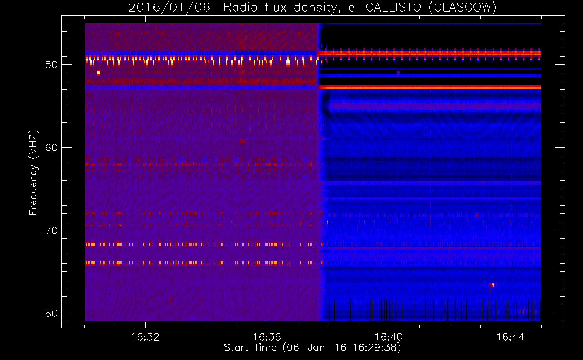Viewport: 583px width, 360px height.
Task: Click the '50' frequency tick label
Action: [x=52, y=65]
